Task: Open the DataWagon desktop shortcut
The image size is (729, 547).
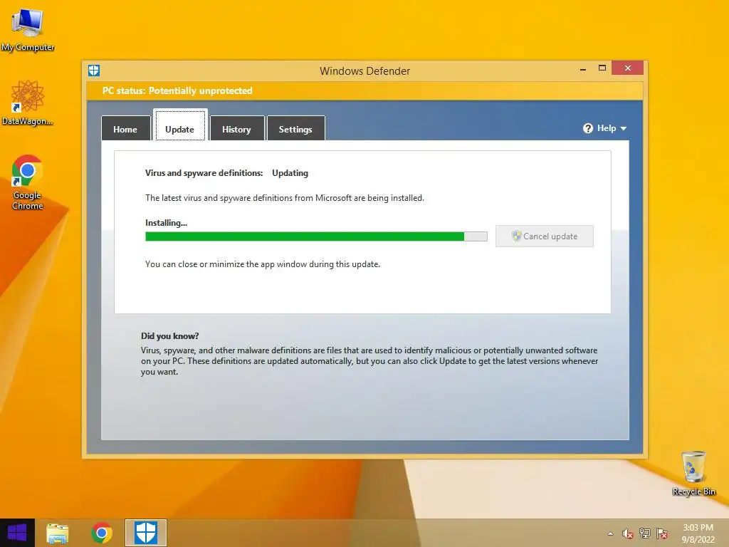Action: 28,103
